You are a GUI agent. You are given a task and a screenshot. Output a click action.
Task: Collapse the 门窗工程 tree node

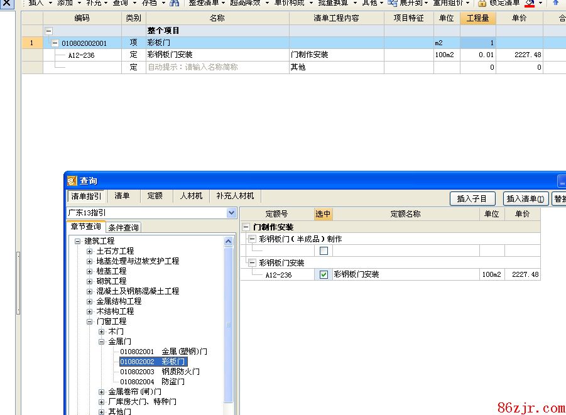[90, 321]
